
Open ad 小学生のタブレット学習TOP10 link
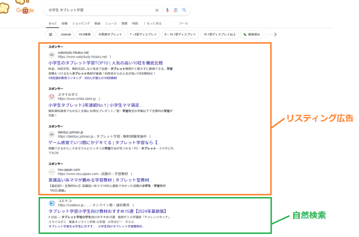click(x=106, y=63)
